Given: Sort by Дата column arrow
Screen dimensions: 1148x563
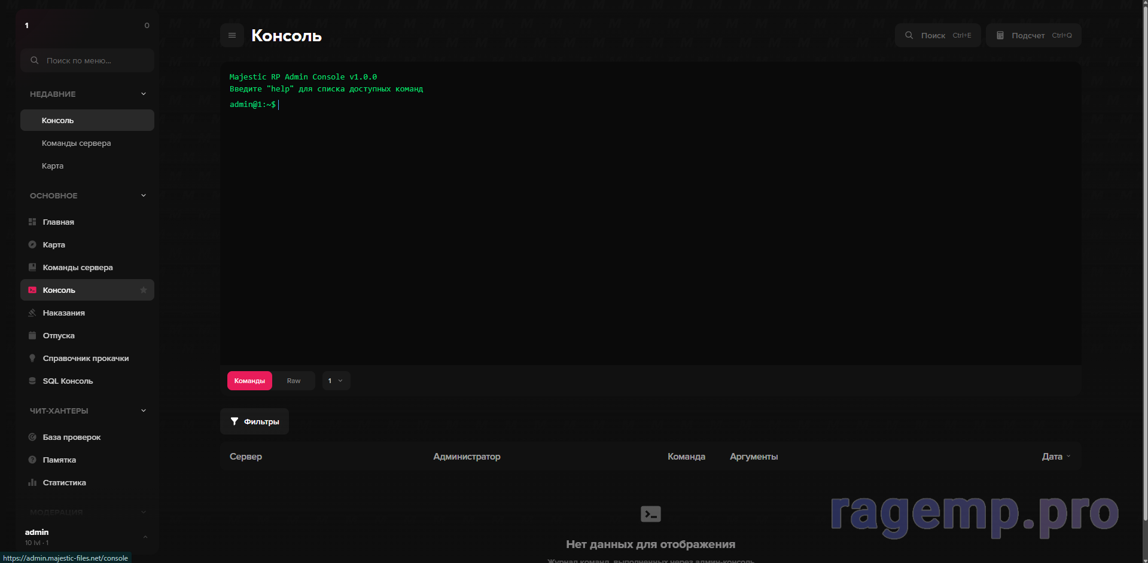Looking at the screenshot, I should (1068, 456).
